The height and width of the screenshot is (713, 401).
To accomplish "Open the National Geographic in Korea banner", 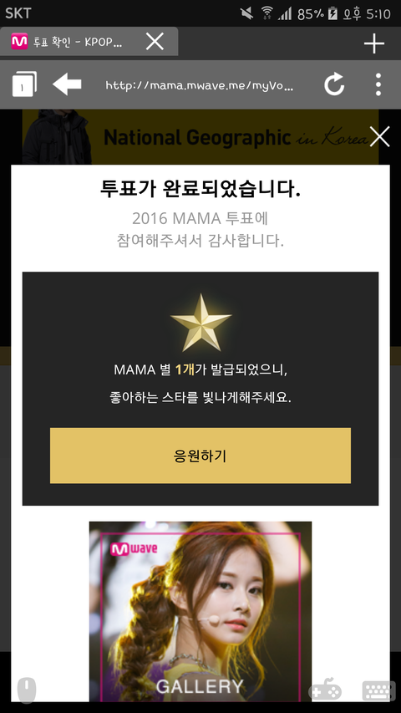I will (x=200, y=136).
